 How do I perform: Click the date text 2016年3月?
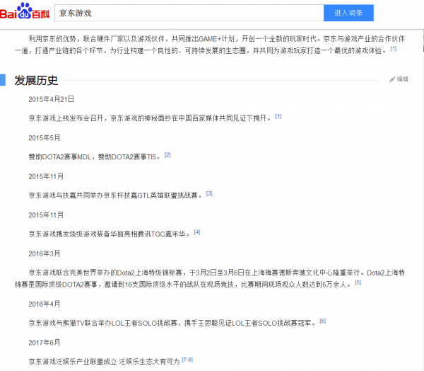(45, 253)
